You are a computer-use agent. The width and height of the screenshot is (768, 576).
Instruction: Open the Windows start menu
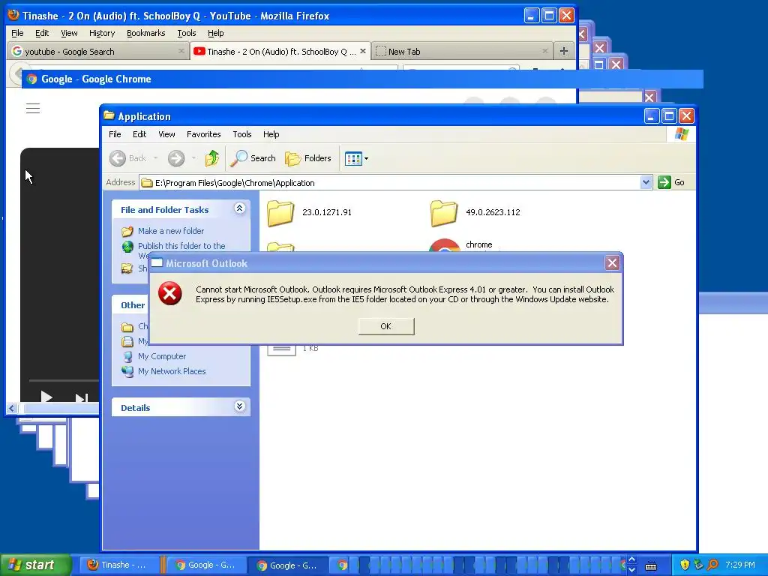click(35, 565)
